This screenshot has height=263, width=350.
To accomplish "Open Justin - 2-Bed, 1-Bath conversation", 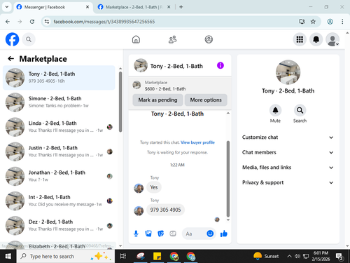I will [x=59, y=151].
